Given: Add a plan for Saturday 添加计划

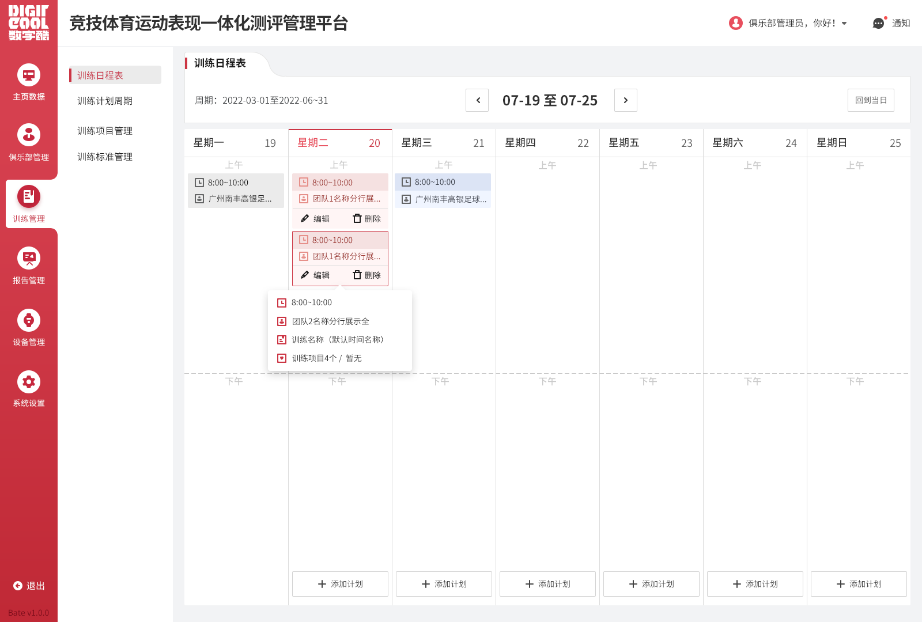Looking at the screenshot, I should click(x=755, y=584).
